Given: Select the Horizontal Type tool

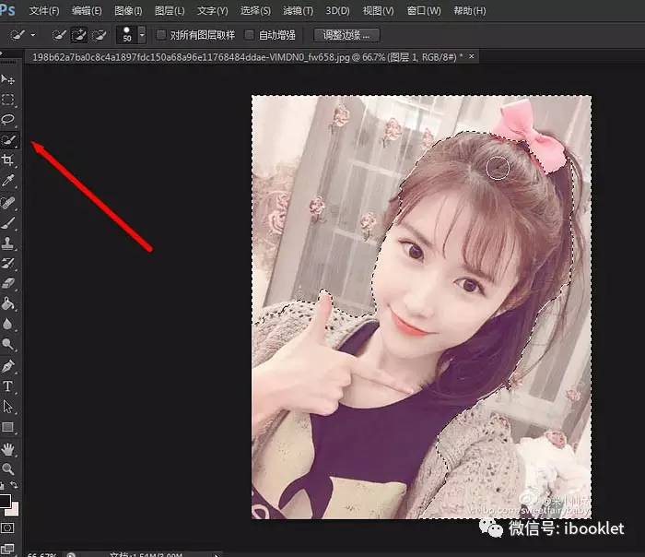Looking at the screenshot, I should [8, 386].
